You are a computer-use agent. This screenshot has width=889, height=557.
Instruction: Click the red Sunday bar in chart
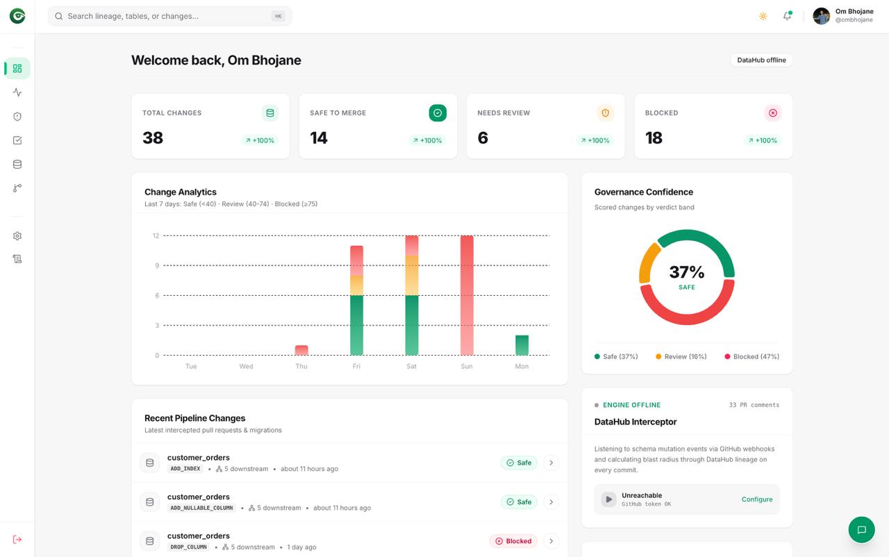[x=467, y=295]
